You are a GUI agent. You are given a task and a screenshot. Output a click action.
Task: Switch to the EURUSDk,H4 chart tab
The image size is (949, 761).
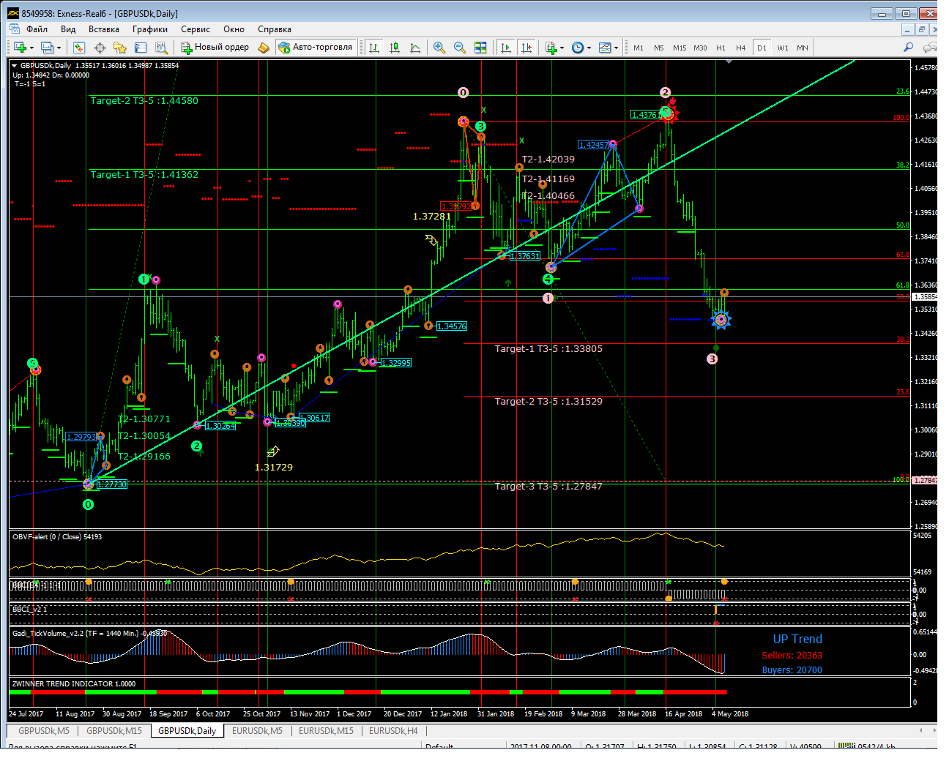(393, 730)
